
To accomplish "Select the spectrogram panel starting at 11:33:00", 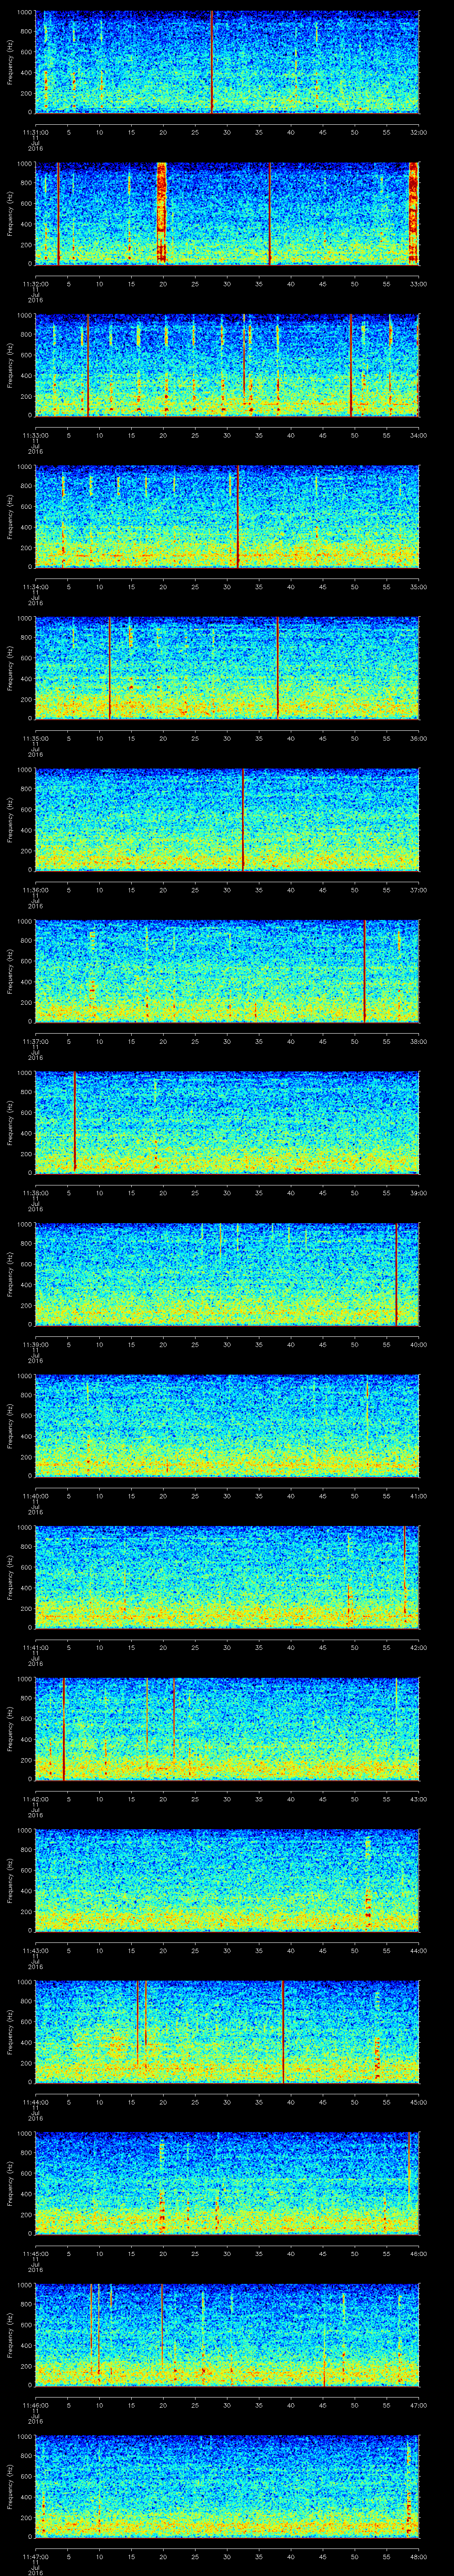I will [x=227, y=364].
